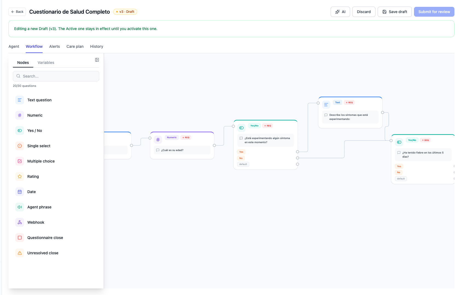The width and height of the screenshot is (461, 295).
Task: Click the Unresolved close warning icon
Action: pyautogui.click(x=20, y=253)
